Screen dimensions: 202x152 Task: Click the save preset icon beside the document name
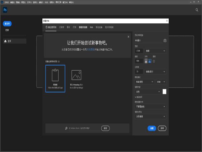165,40
